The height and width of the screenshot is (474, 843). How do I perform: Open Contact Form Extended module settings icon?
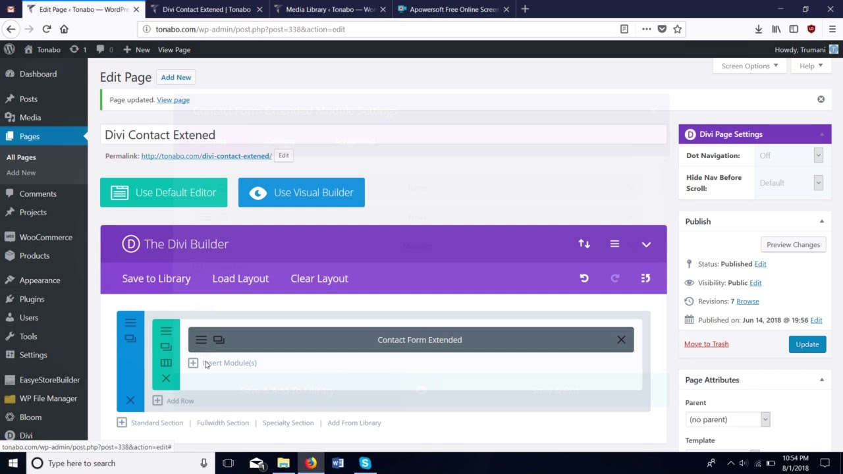coord(201,340)
